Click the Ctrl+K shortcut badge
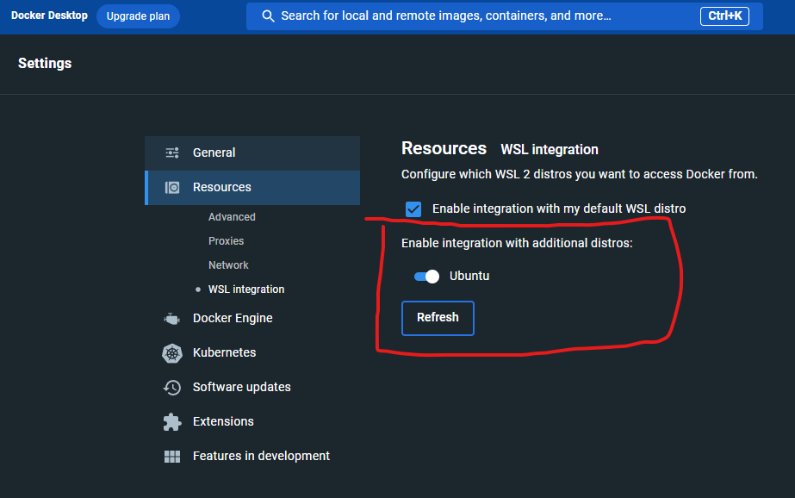795x498 pixels. pyautogui.click(x=724, y=16)
